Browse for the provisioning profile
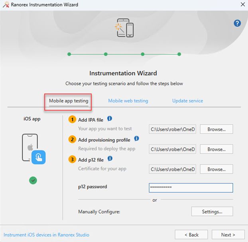Image resolution: width=248 pixels, height=242 pixels. 217,149
